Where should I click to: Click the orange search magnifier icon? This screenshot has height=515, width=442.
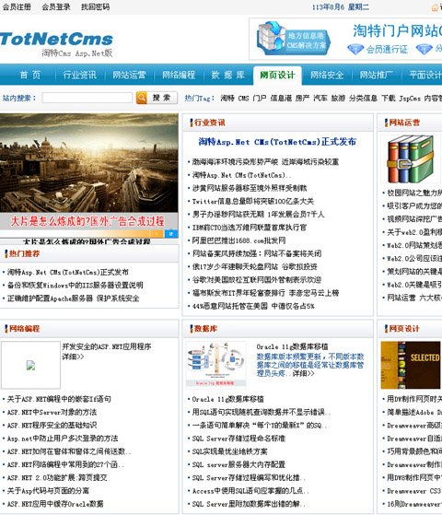(x=142, y=98)
